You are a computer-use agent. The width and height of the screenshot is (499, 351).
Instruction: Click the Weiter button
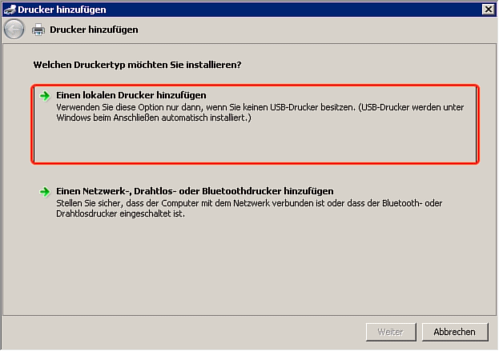tap(390, 331)
